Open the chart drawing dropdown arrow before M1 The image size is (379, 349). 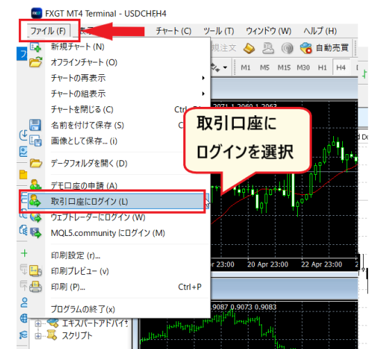(225, 67)
